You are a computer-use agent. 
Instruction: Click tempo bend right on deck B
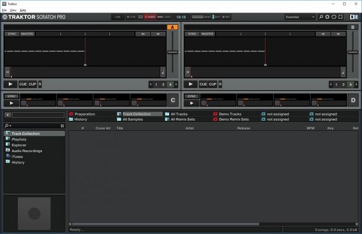click(338, 34)
